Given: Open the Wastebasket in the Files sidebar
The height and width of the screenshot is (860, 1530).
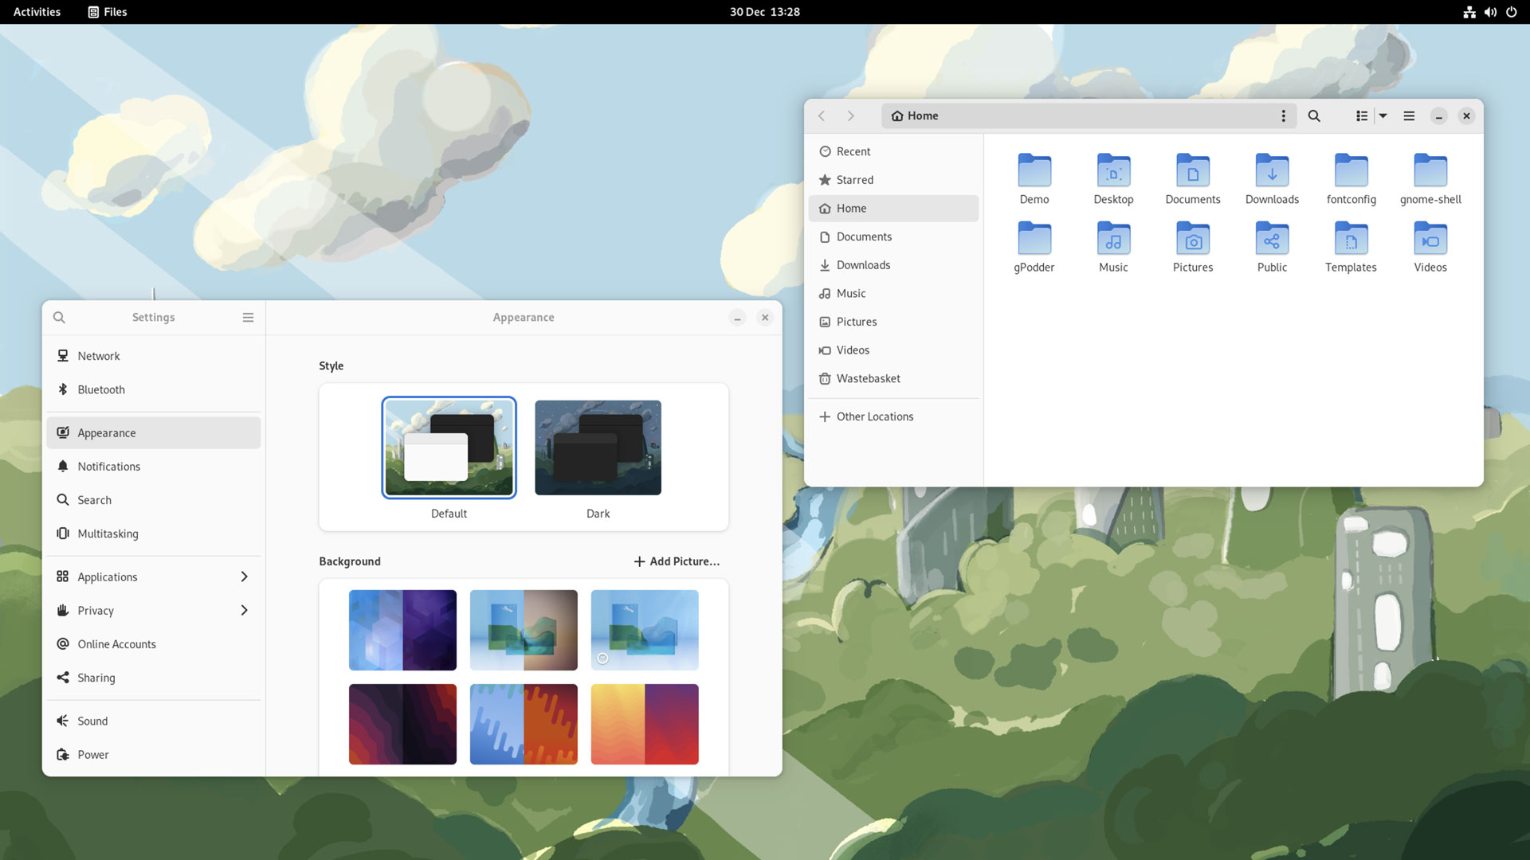Looking at the screenshot, I should click(x=868, y=378).
